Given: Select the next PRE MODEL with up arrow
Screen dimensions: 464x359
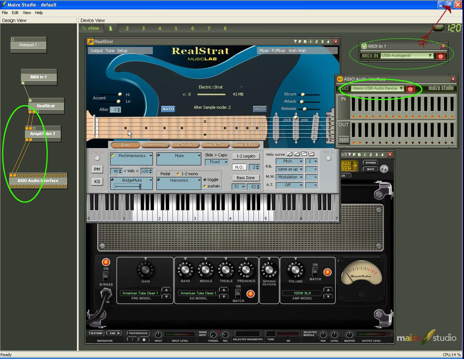Looking at the screenshot, I should pos(166,290).
